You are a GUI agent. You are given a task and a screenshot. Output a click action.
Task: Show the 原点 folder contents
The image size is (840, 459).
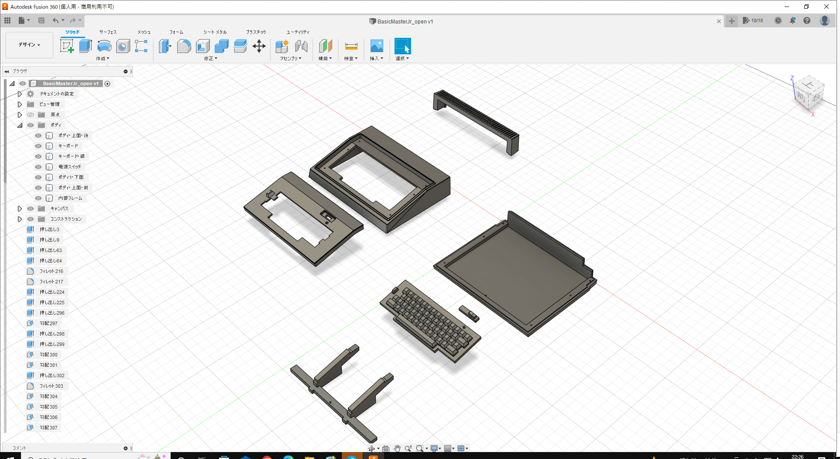point(20,114)
